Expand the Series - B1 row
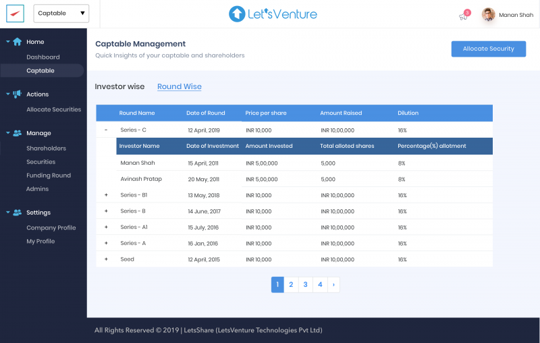The height and width of the screenshot is (343, 540). click(106, 195)
